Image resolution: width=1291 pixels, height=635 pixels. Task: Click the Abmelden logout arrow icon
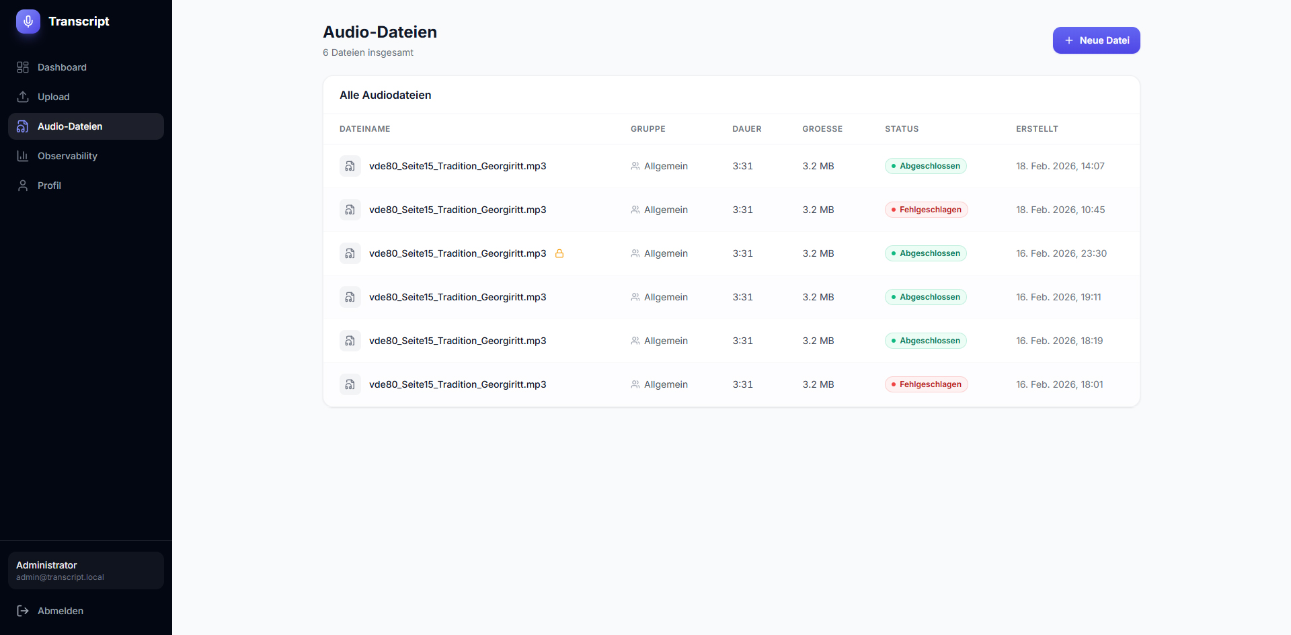(x=23, y=611)
